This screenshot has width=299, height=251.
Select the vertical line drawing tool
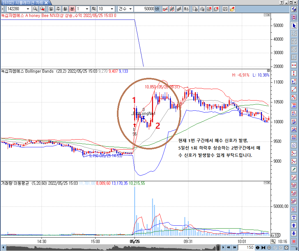click(x=294, y=73)
